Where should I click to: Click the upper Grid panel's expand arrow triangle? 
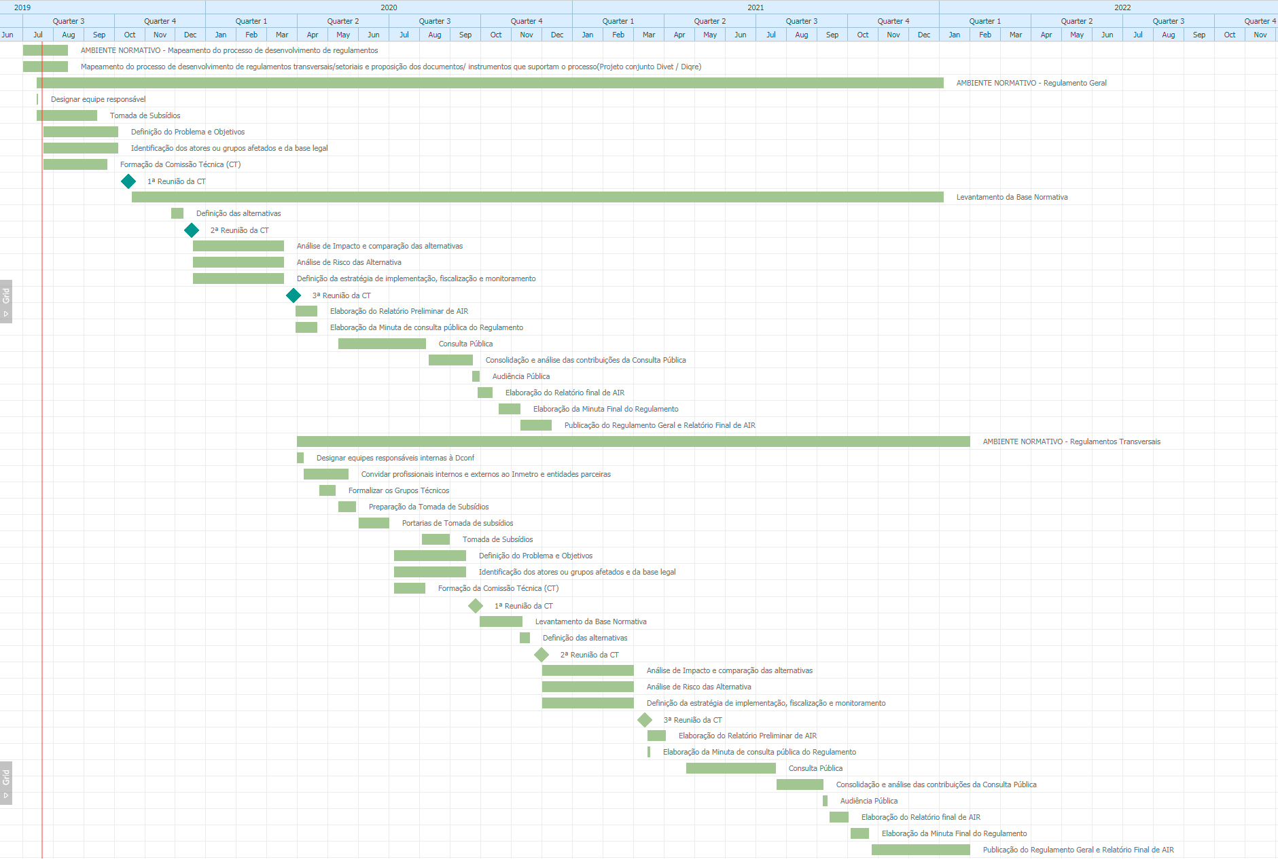pos(7,314)
